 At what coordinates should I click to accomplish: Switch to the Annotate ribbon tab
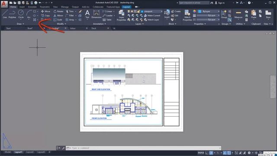[32, 7]
